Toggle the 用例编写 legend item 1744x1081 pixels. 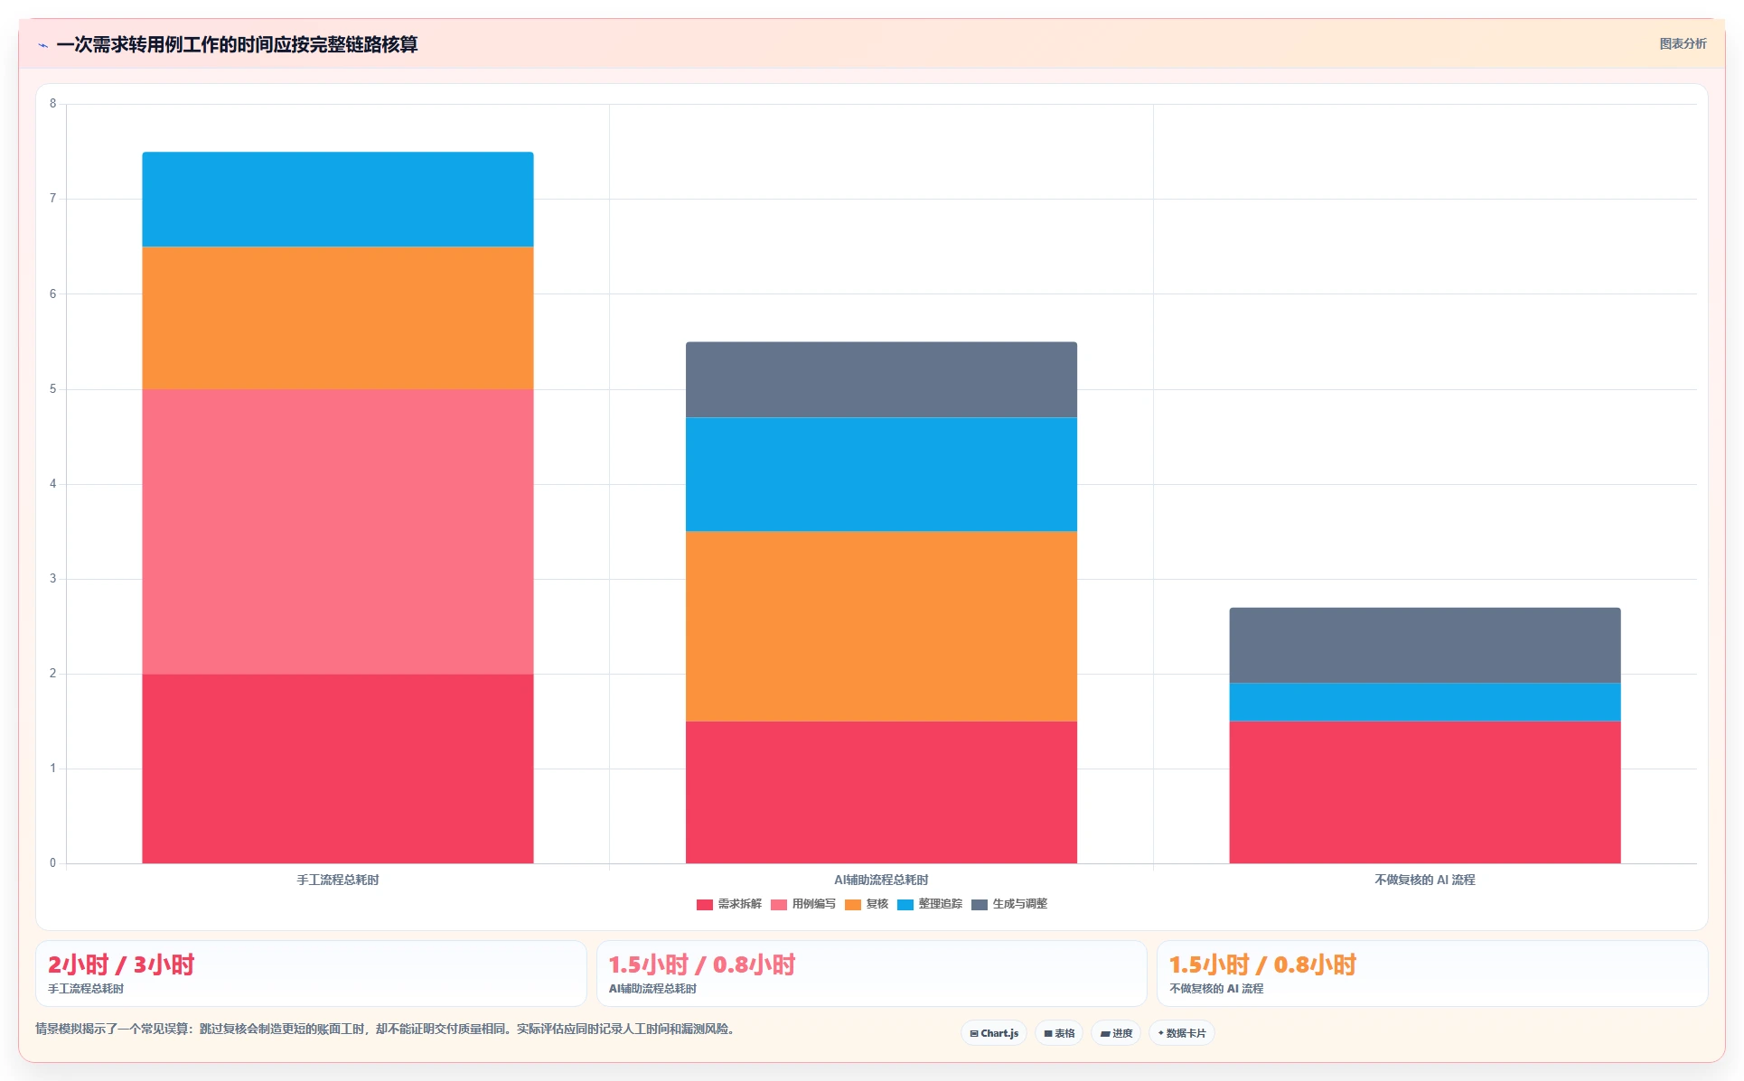[803, 904]
